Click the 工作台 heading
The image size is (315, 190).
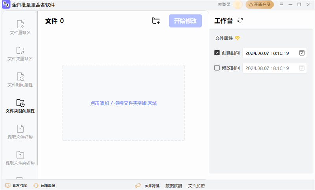pos(223,21)
